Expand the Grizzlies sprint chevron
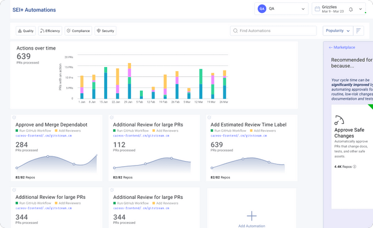Screen dimensions: 373x228 (x=360, y=9)
